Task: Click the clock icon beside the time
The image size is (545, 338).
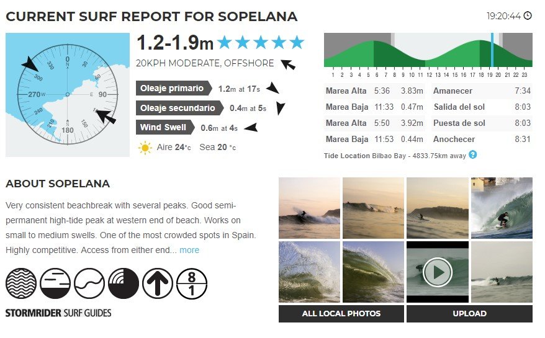Action: click(528, 16)
